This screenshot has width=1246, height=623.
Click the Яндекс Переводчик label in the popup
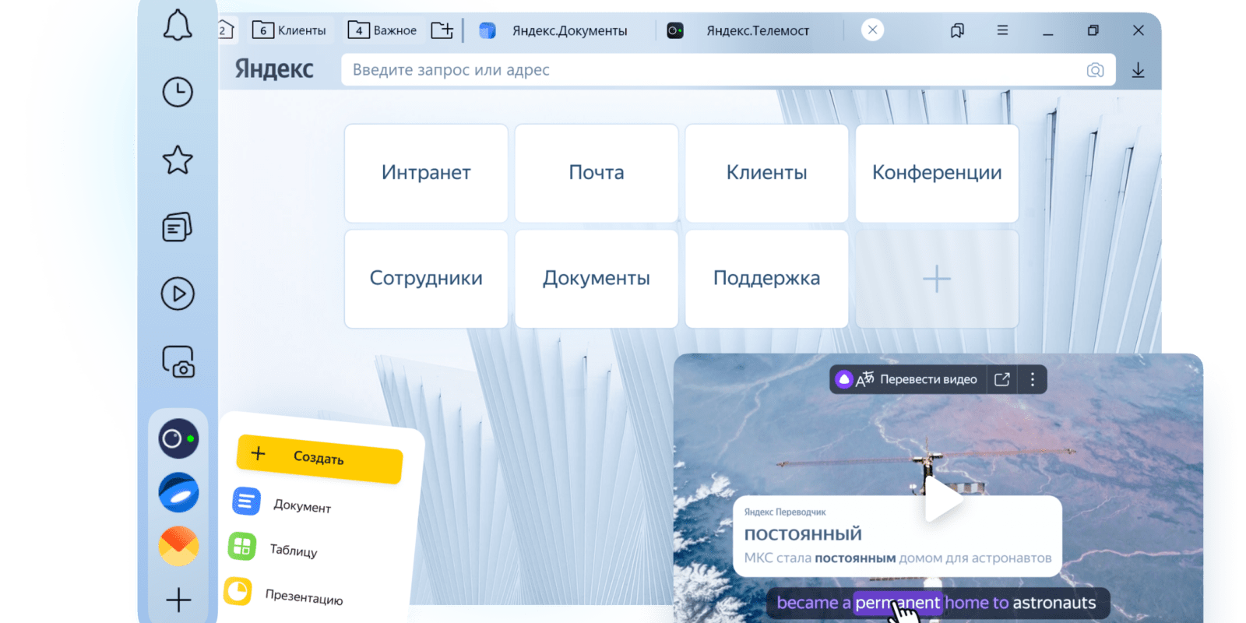point(784,512)
